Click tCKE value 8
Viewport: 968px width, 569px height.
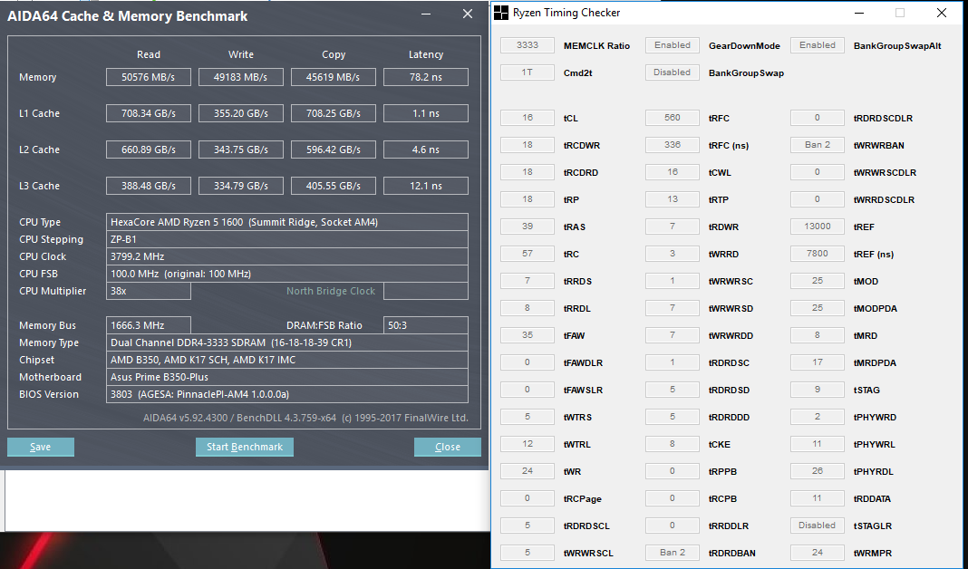[673, 444]
